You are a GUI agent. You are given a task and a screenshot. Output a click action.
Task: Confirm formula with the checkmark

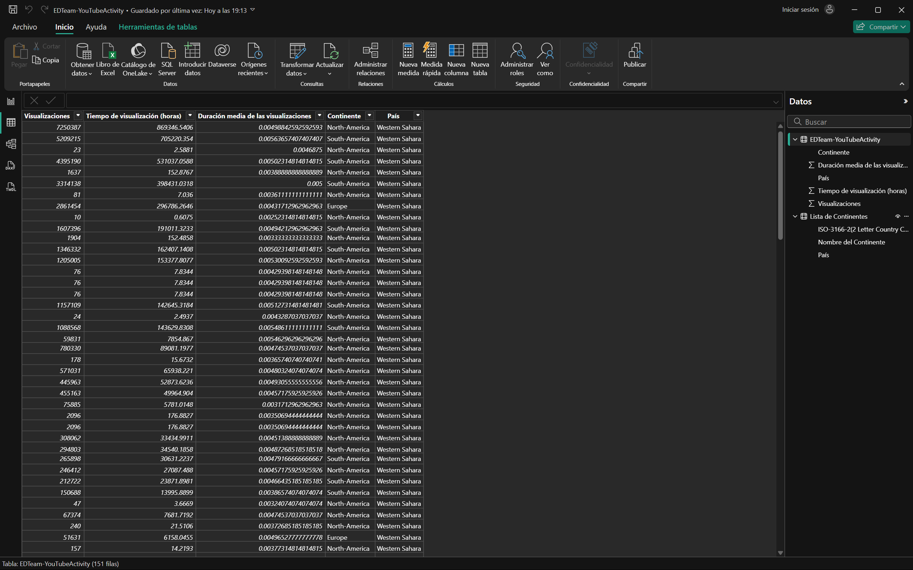(x=51, y=100)
